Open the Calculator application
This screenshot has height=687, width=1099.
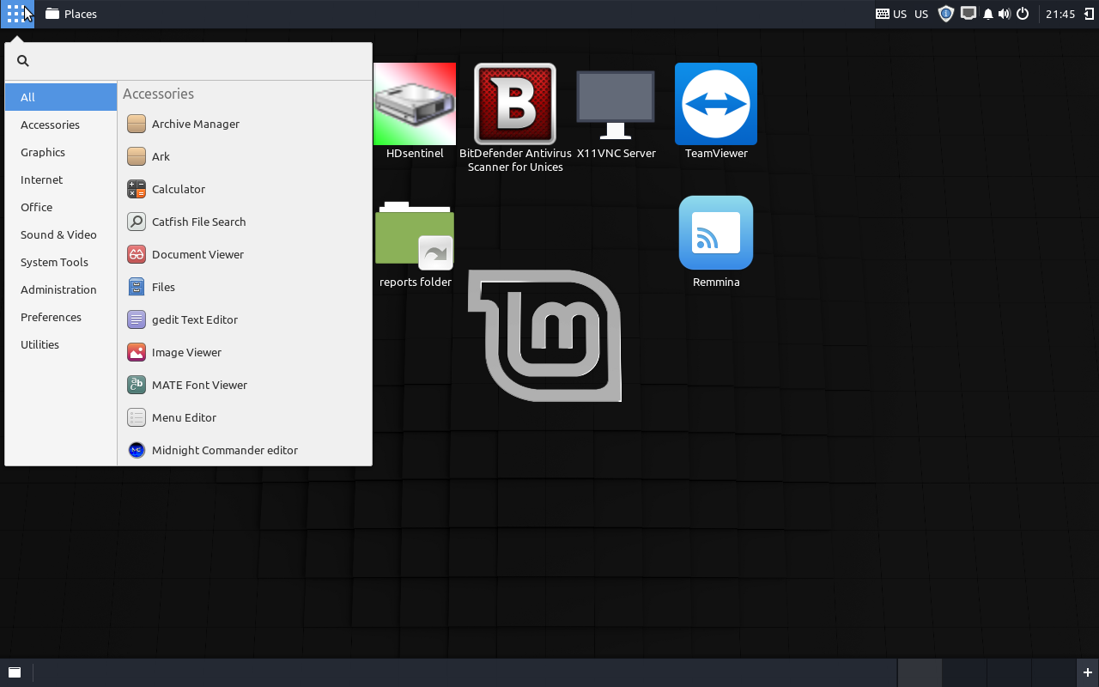[244, 189]
